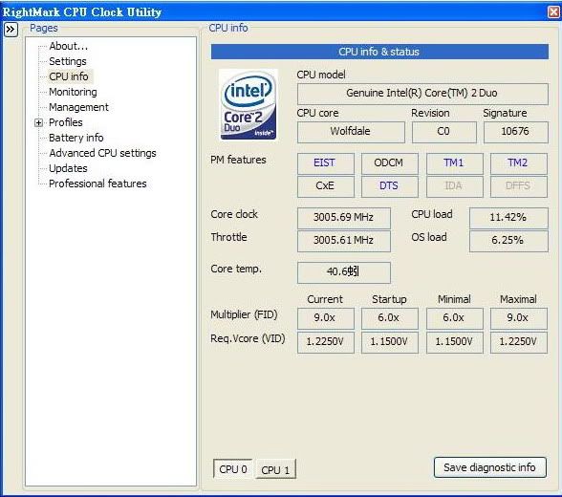
Task: Click the TM1 feature box
Action: tap(454, 163)
